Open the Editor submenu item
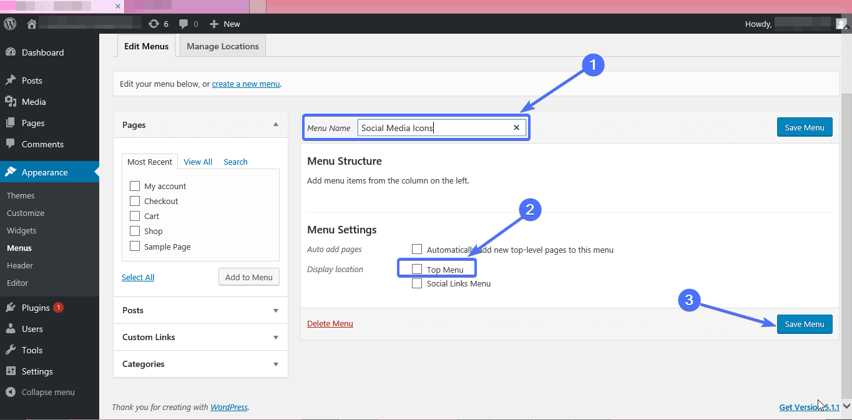The height and width of the screenshot is (420, 852). 17,283
